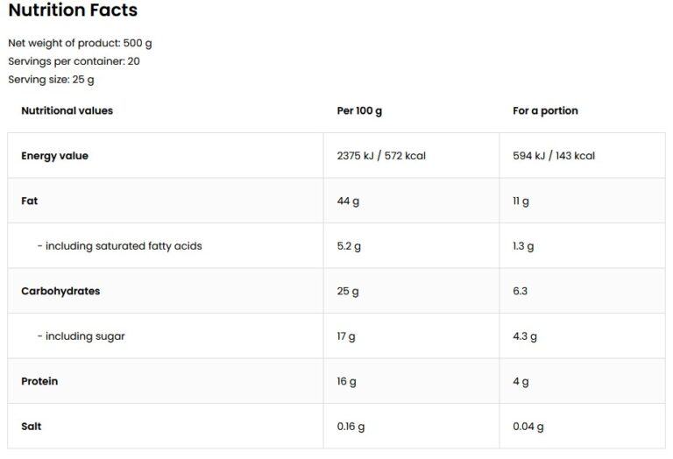Click the Servings per container line

coord(74,61)
